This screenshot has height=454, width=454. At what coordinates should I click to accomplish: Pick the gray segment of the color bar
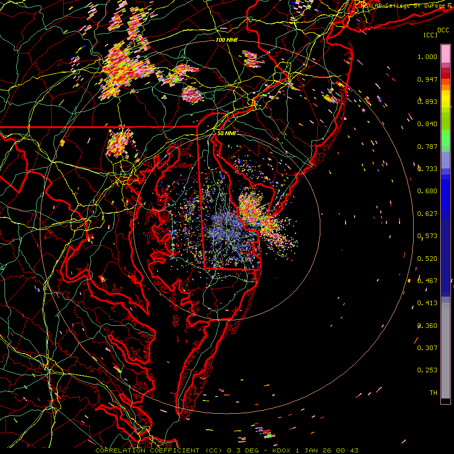[x=445, y=351]
